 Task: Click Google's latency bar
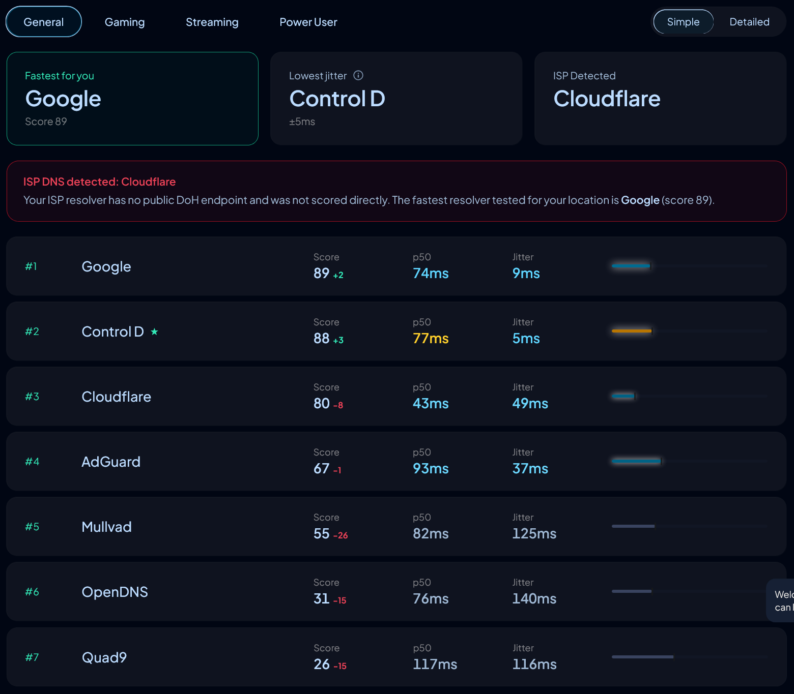[x=631, y=266]
